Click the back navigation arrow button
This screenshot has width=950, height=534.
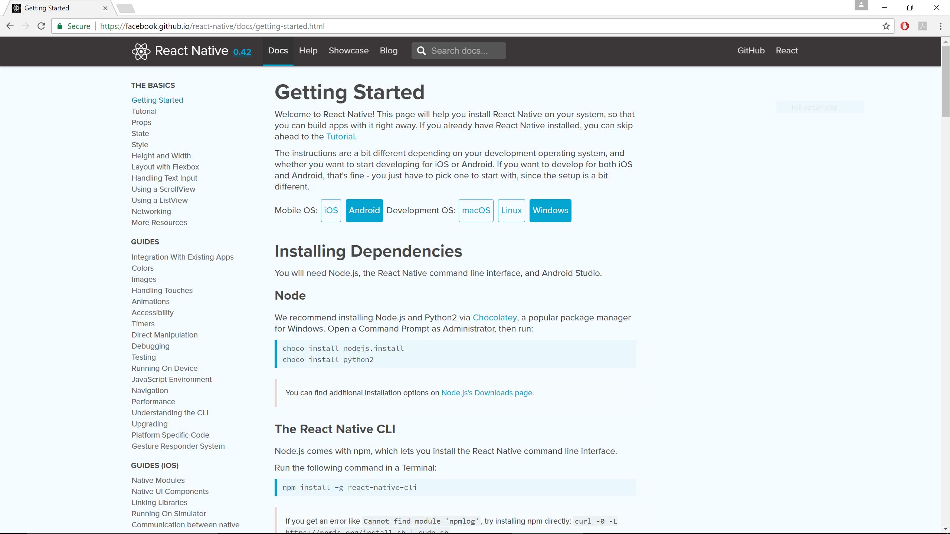tap(10, 26)
